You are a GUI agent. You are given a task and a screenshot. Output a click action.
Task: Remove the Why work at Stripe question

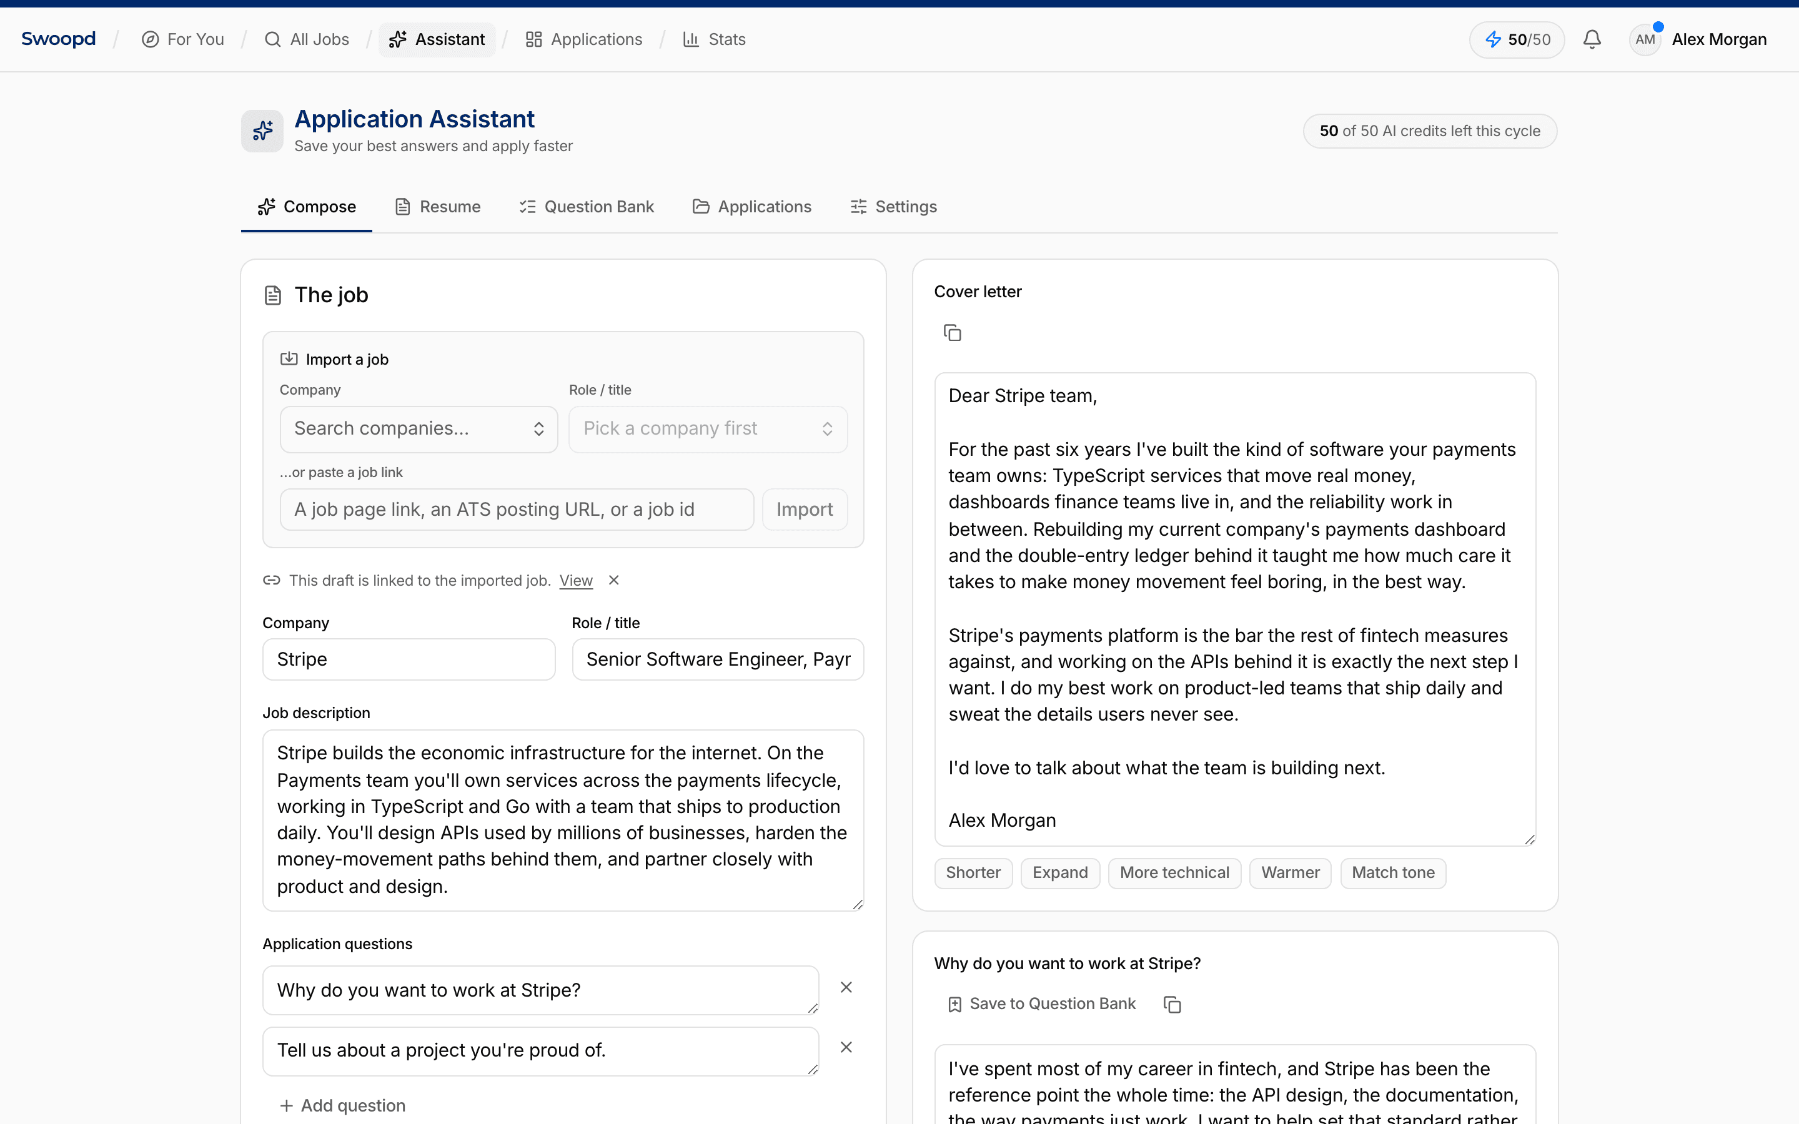click(x=846, y=987)
